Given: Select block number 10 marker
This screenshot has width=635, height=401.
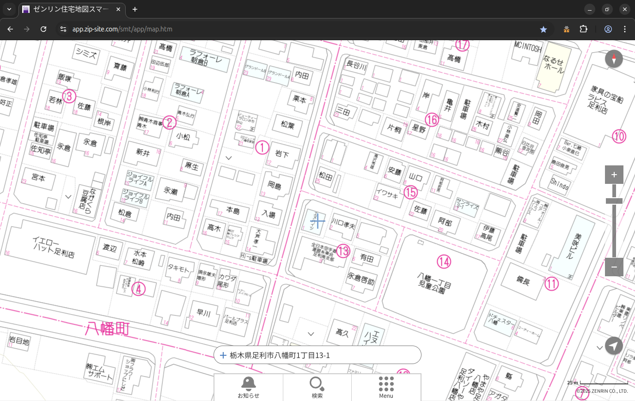Looking at the screenshot, I should (x=619, y=136).
